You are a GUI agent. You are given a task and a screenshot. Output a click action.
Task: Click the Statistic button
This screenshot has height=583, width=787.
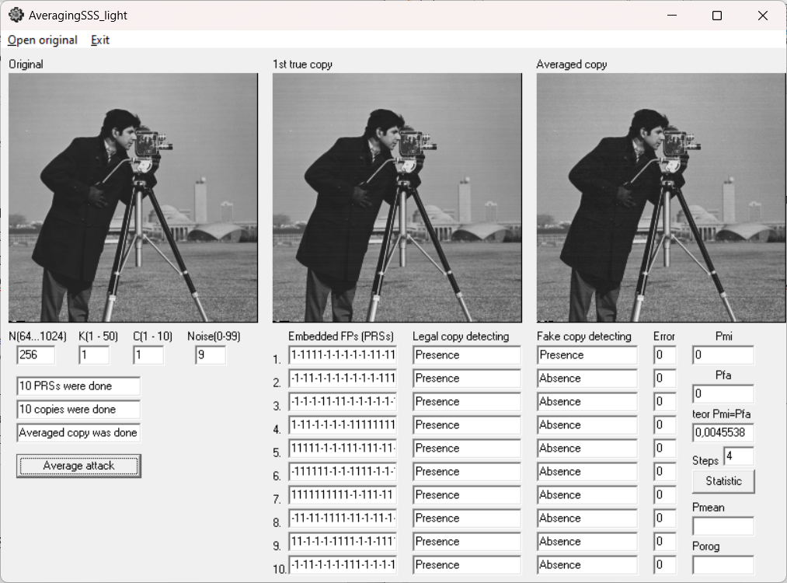click(723, 481)
